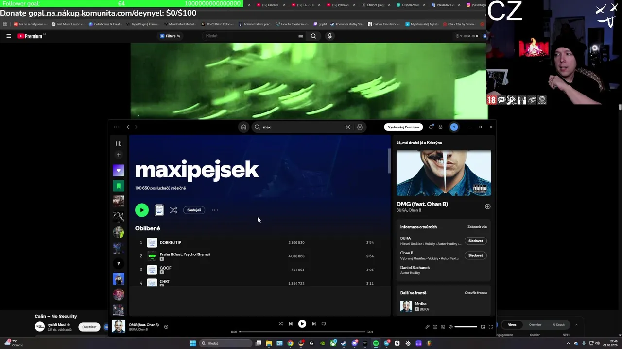The image size is (622, 349).
Task: Follow Ohan B with the Sledovat button
Action: (x=475, y=255)
